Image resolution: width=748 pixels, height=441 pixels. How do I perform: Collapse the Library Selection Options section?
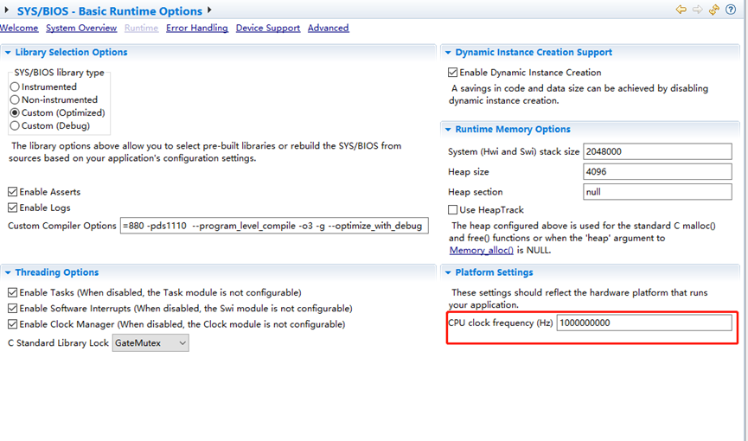tap(8, 53)
